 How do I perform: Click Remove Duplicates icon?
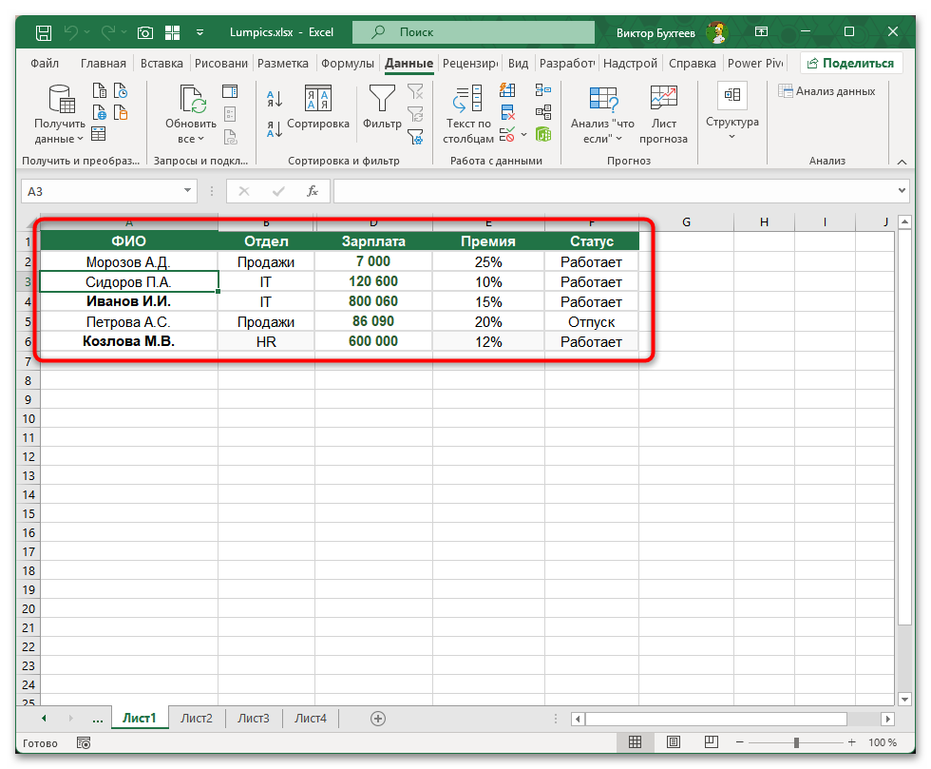(x=507, y=112)
